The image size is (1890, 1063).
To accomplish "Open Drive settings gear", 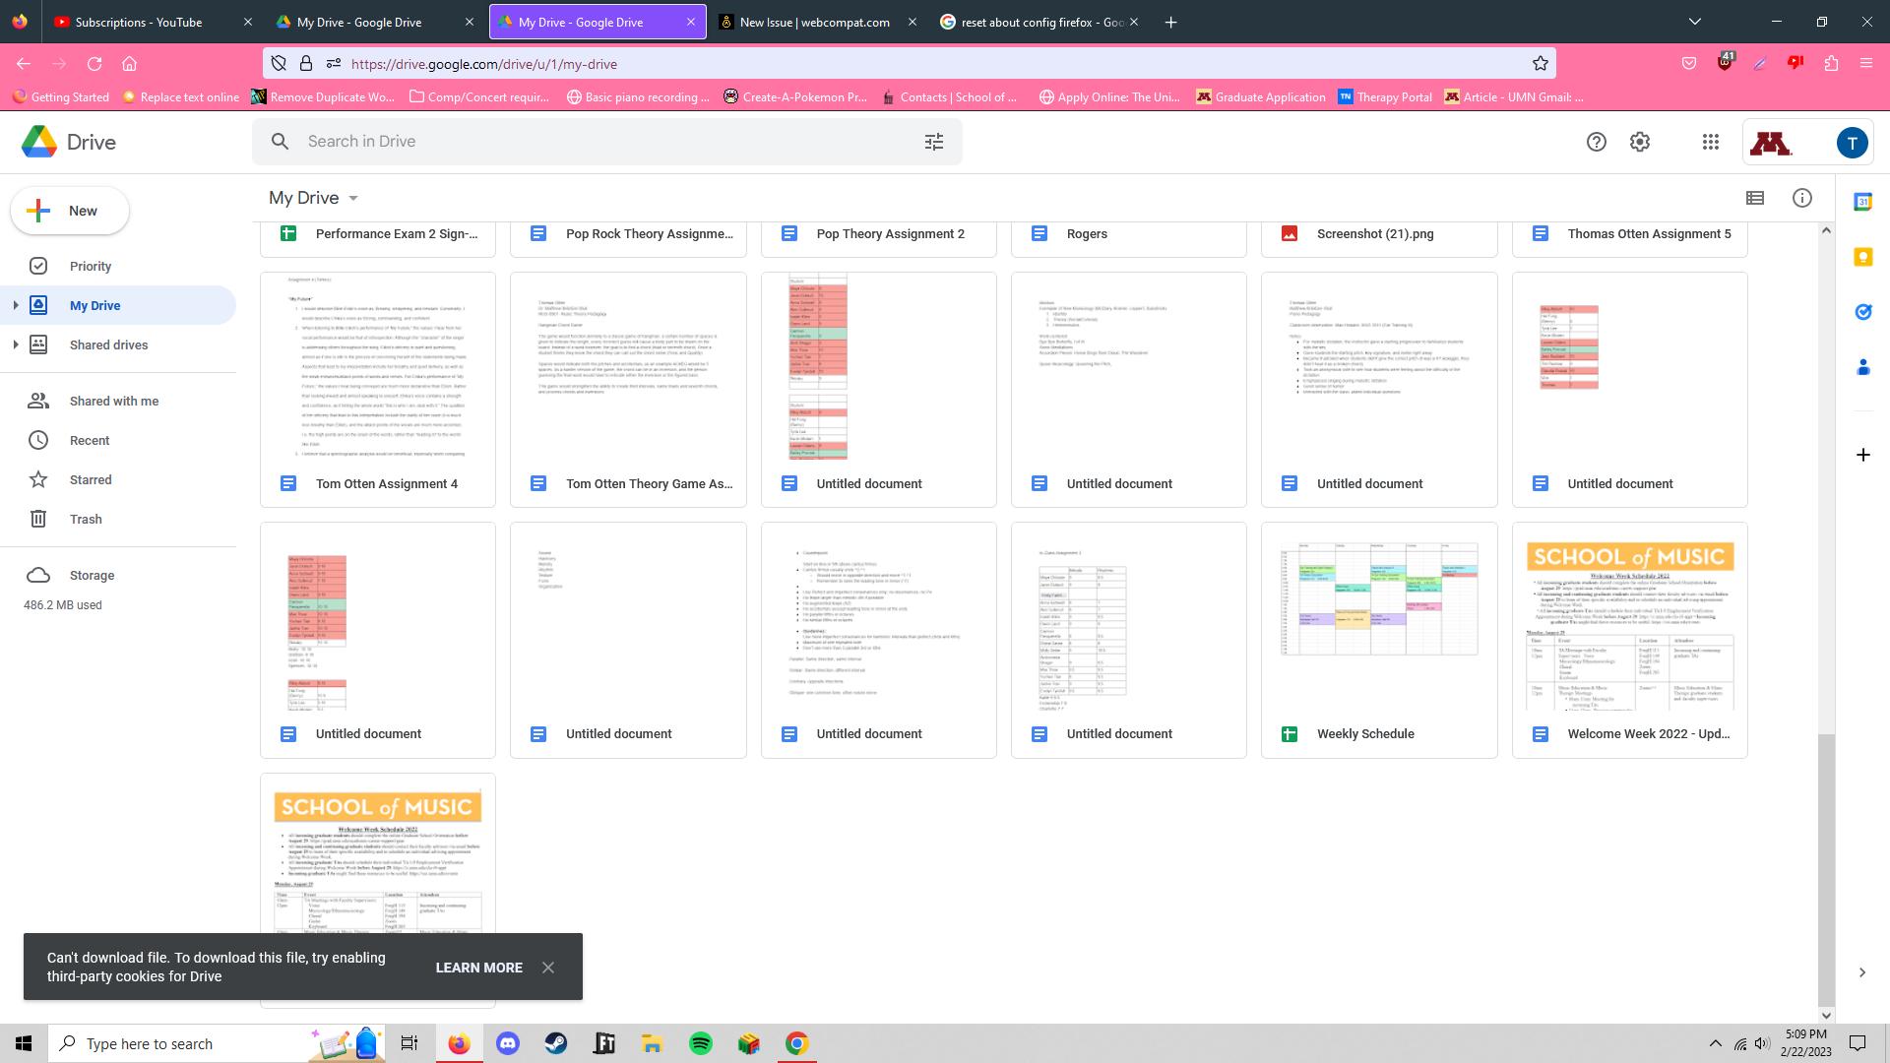I will [x=1640, y=142].
